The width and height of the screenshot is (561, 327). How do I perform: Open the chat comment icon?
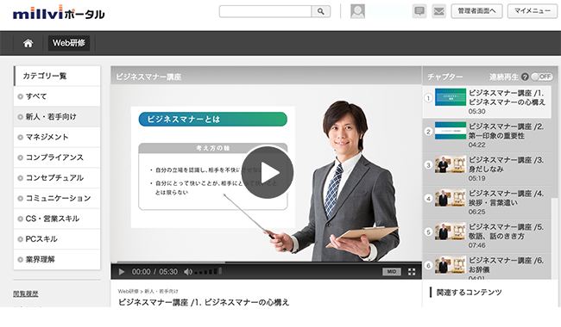[419, 11]
